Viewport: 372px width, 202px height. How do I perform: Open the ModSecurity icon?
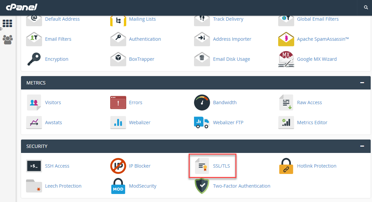pos(118,186)
